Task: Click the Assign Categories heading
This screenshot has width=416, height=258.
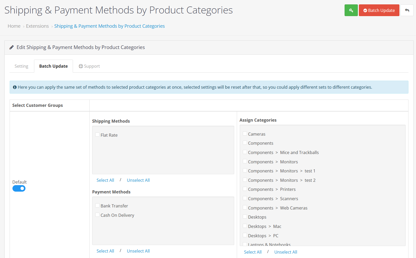Action: (x=258, y=120)
